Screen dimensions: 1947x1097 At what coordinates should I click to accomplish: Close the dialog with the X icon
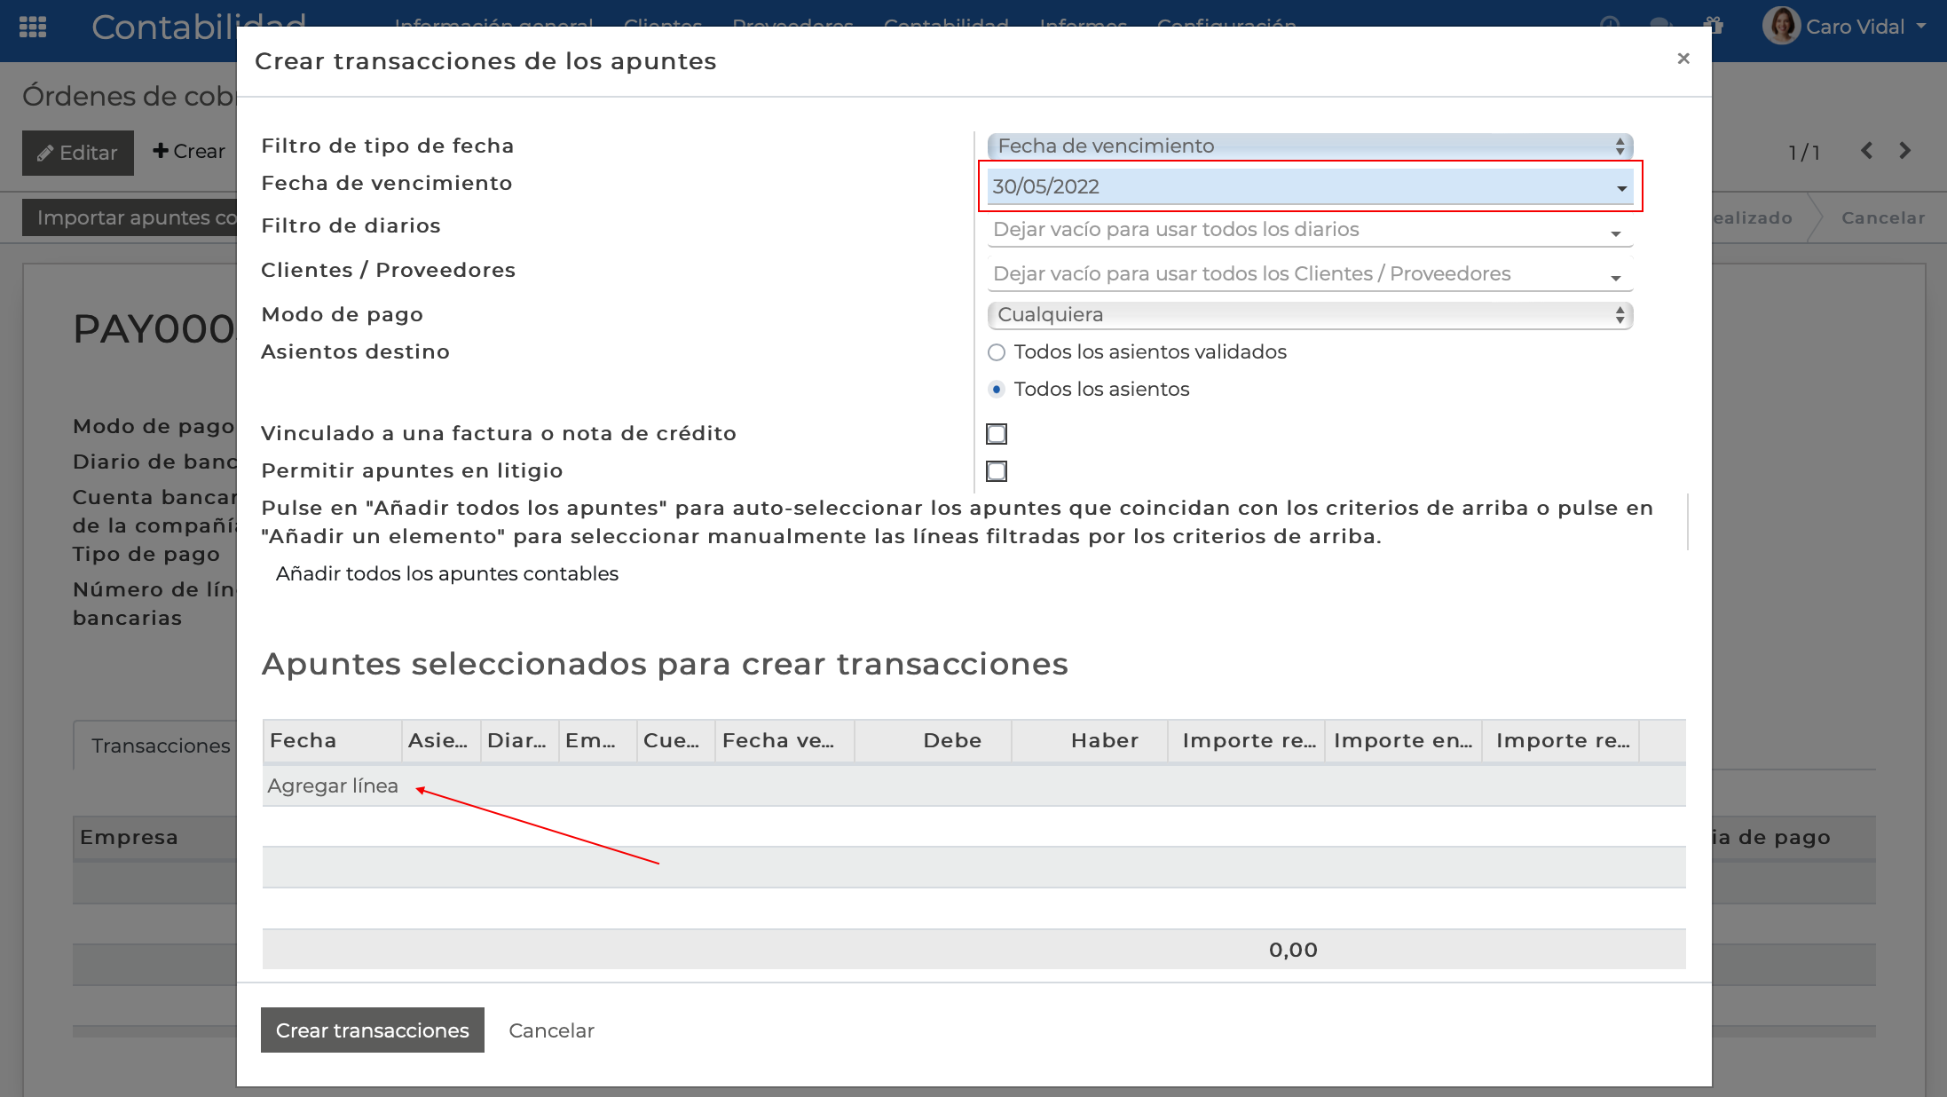point(1683,59)
